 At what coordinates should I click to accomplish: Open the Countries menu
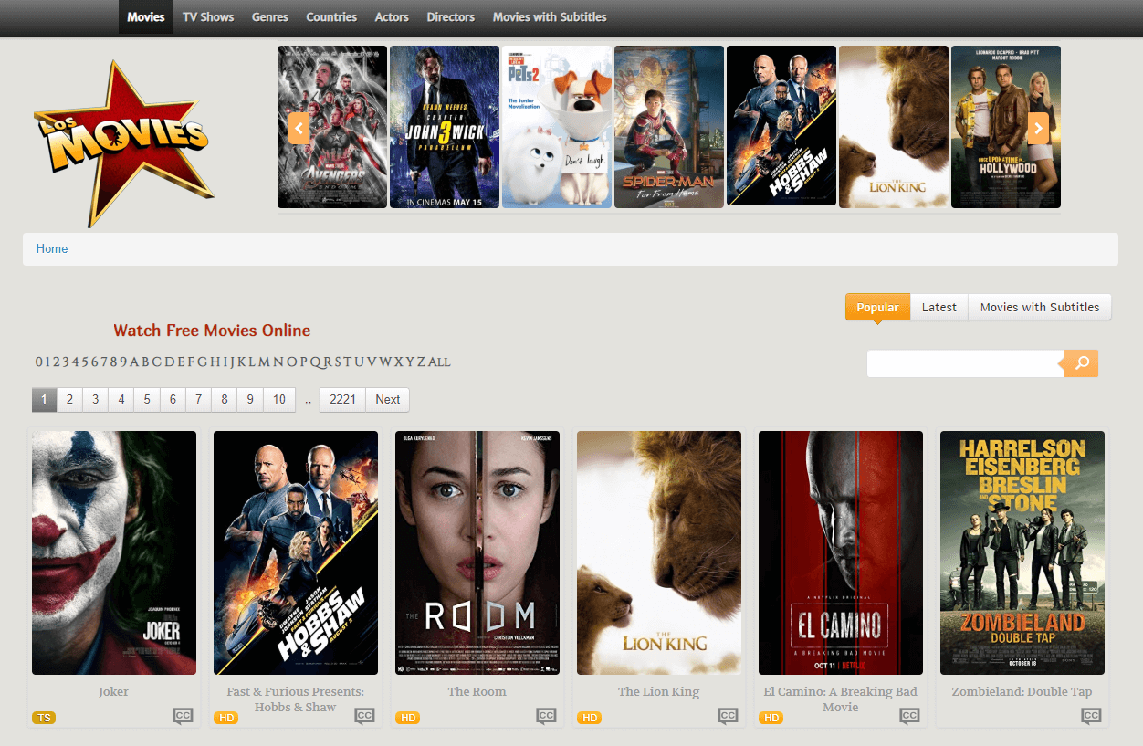[x=331, y=16]
